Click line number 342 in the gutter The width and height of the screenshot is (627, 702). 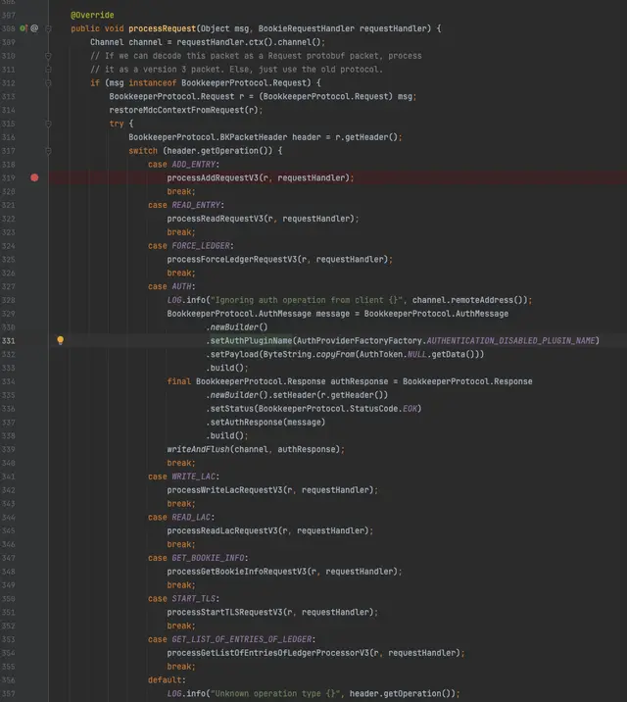[x=9, y=489]
